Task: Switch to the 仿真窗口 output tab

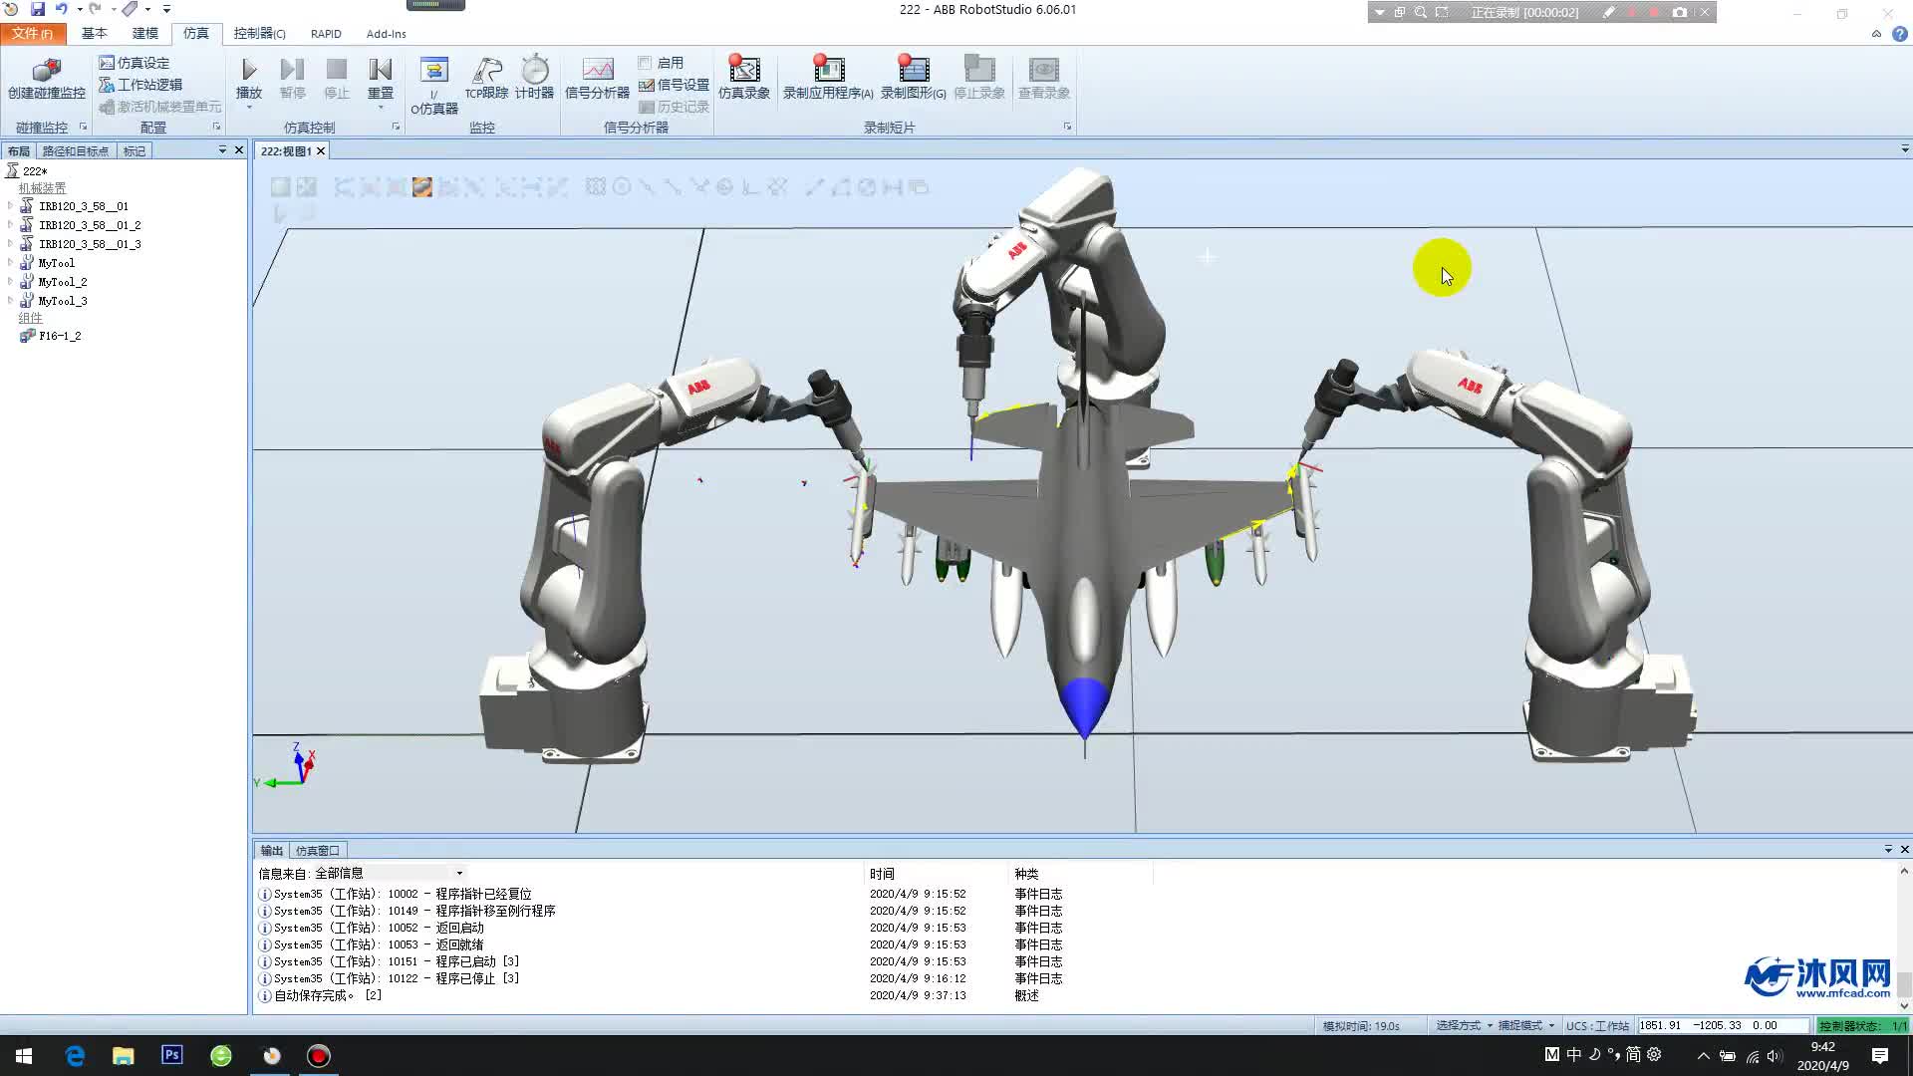Action: click(318, 850)
